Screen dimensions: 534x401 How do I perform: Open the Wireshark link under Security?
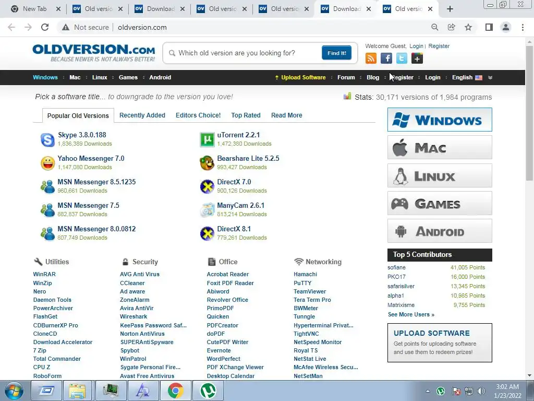pos(133,316)
